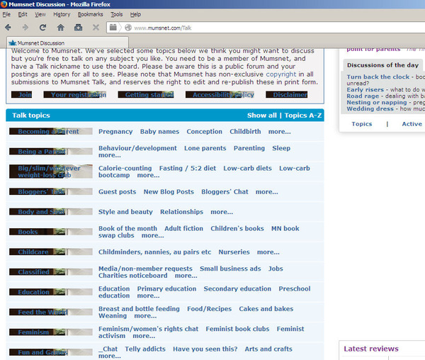The width and height of the screenshot is (425, 360).
Task: Open Small business ads topic
Action: 230,269
